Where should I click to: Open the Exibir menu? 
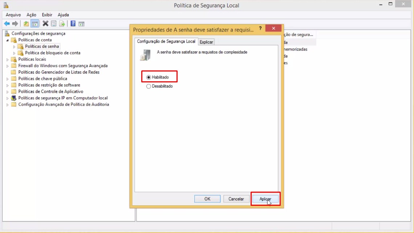[x=47, y=15]
